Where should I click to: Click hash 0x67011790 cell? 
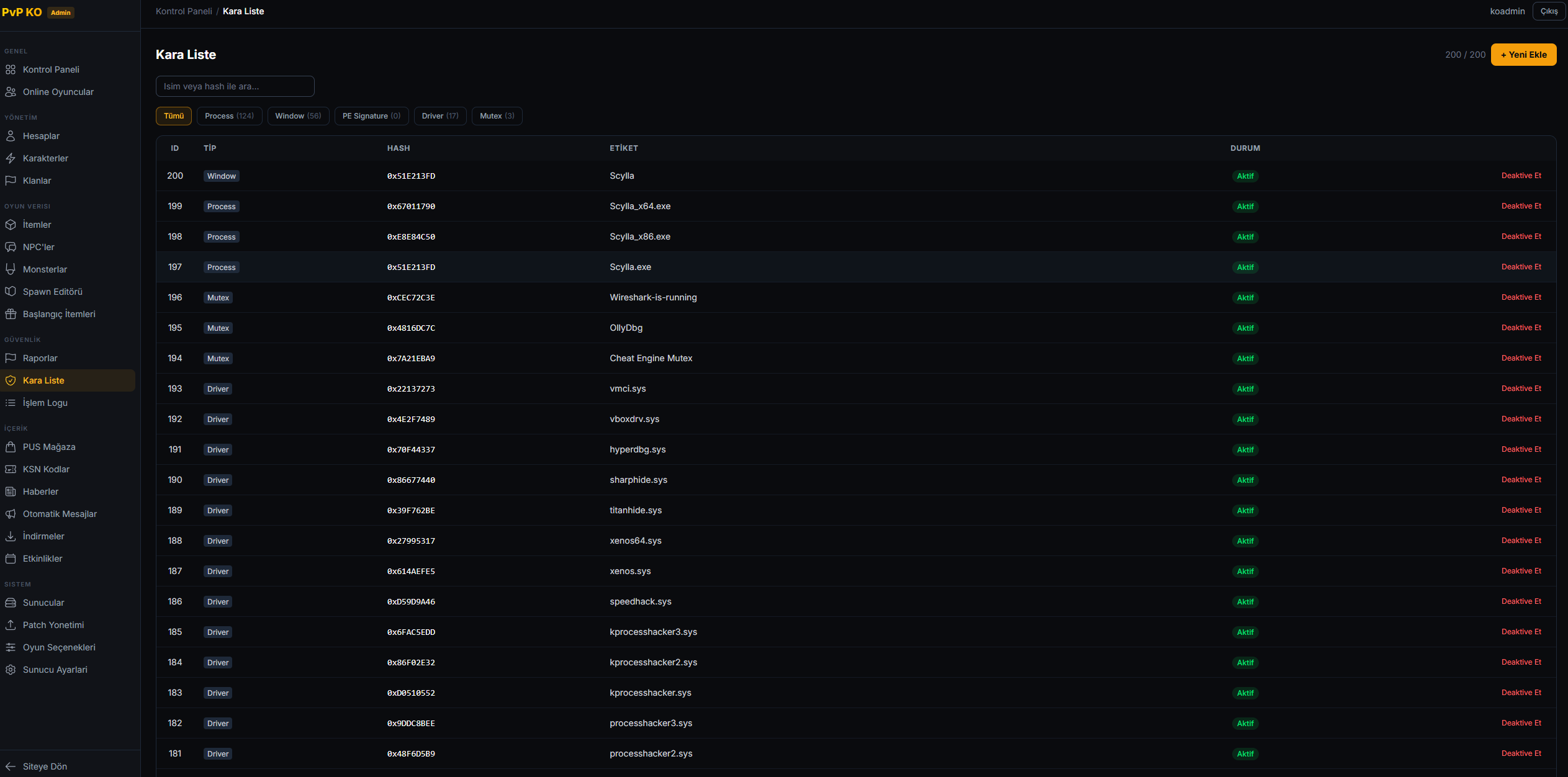411,207
